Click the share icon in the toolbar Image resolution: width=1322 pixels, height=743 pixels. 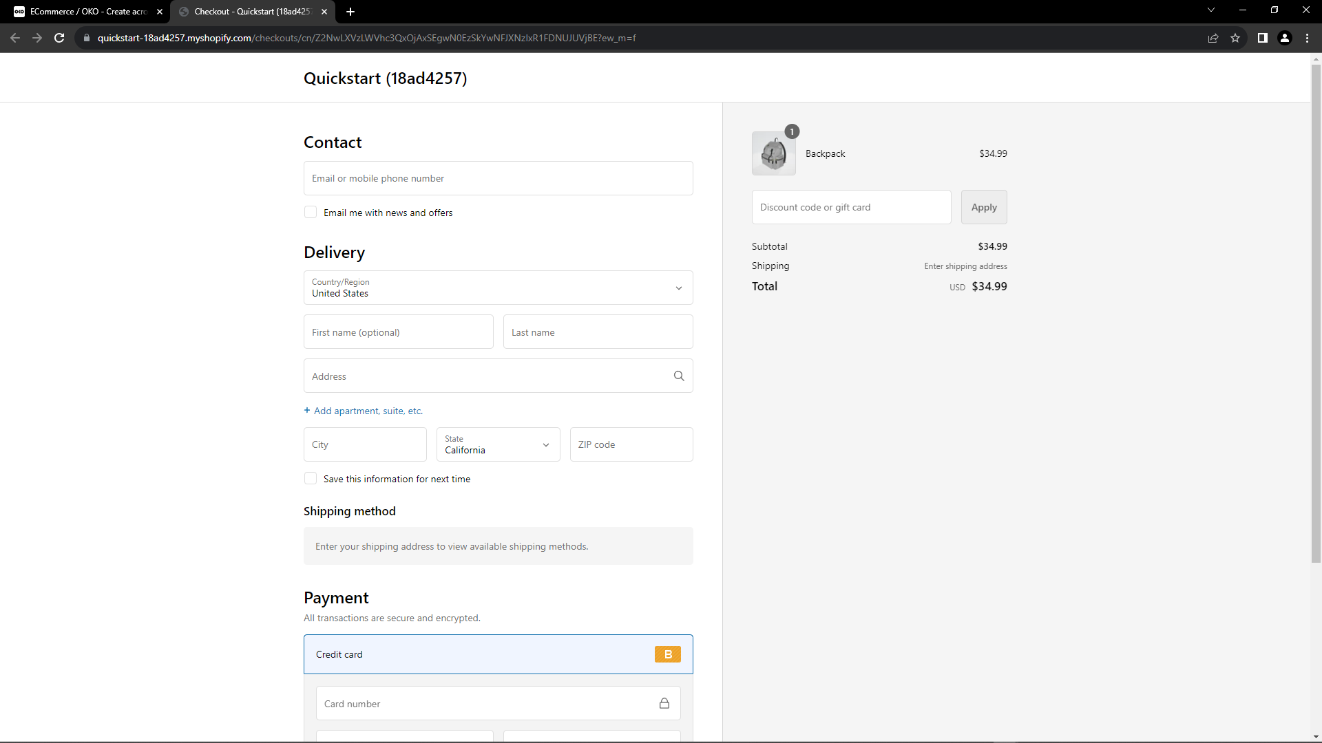(1213, 39)
